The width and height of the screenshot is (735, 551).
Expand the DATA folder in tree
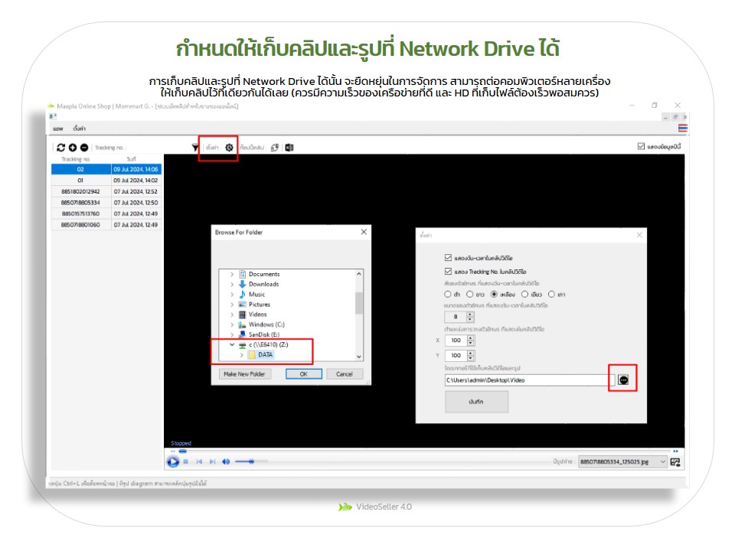click(x=243, y=355)
